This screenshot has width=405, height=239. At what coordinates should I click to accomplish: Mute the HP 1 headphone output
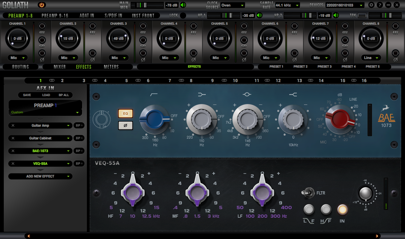point(259,15)
